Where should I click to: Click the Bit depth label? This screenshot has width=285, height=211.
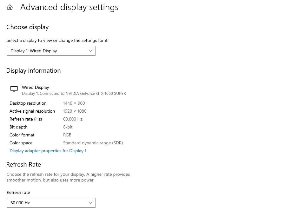(18, 127)
